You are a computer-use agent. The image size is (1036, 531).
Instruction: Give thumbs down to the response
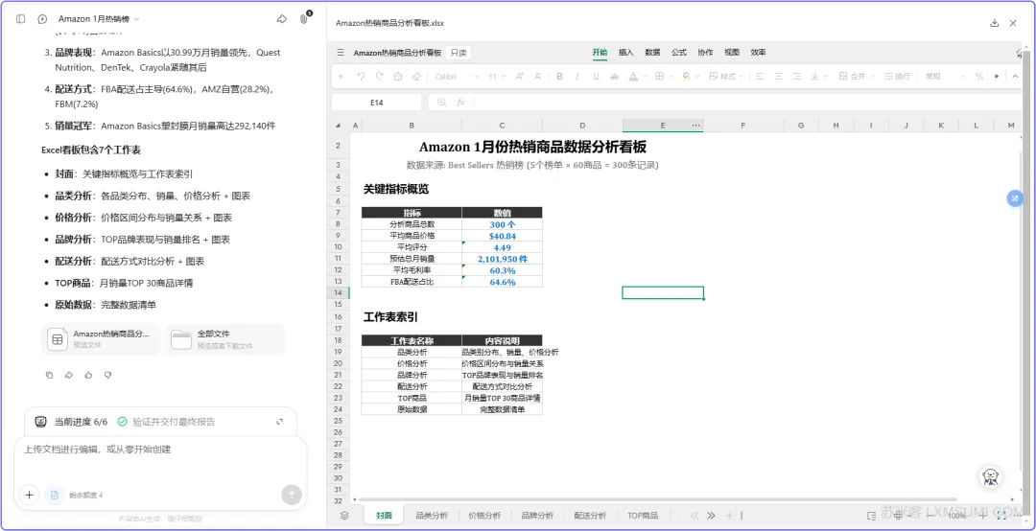107,375
